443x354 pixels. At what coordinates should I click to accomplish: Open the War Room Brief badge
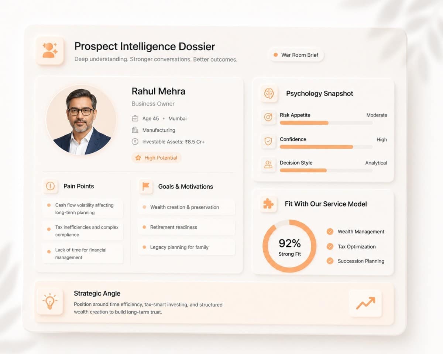point(296,55)
